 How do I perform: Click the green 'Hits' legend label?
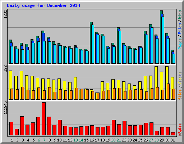point(180,15)
